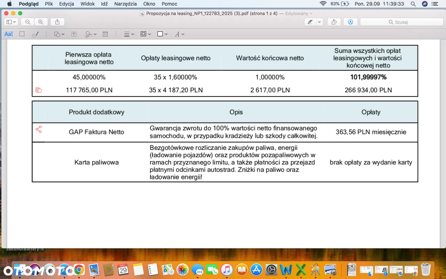Open the Text Style font menu

pos(179,34)
